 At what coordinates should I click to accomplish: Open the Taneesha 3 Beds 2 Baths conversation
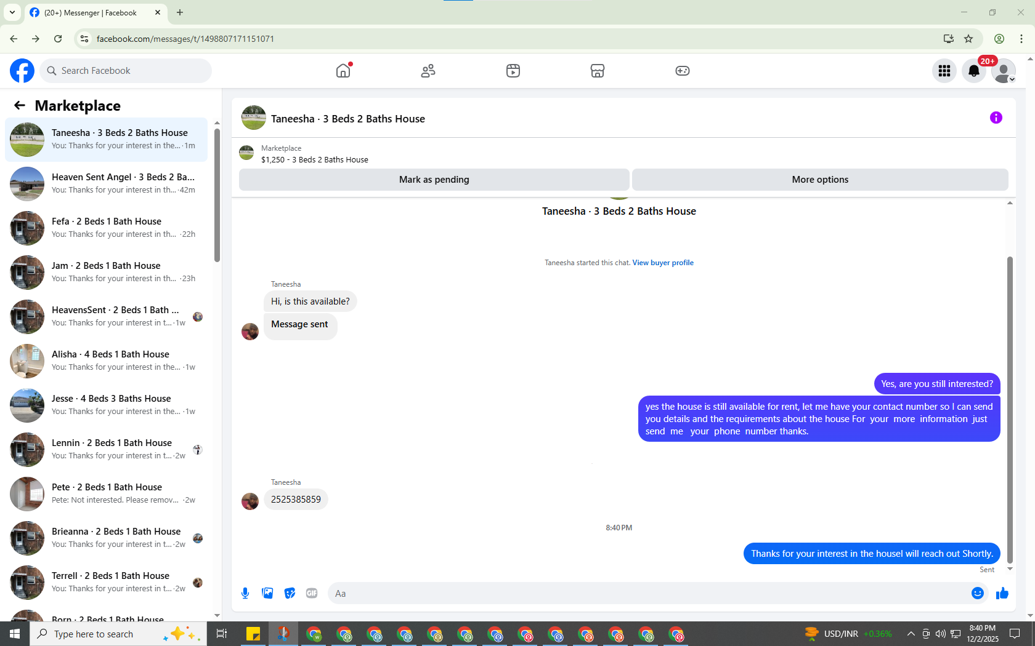pos(106,140)
